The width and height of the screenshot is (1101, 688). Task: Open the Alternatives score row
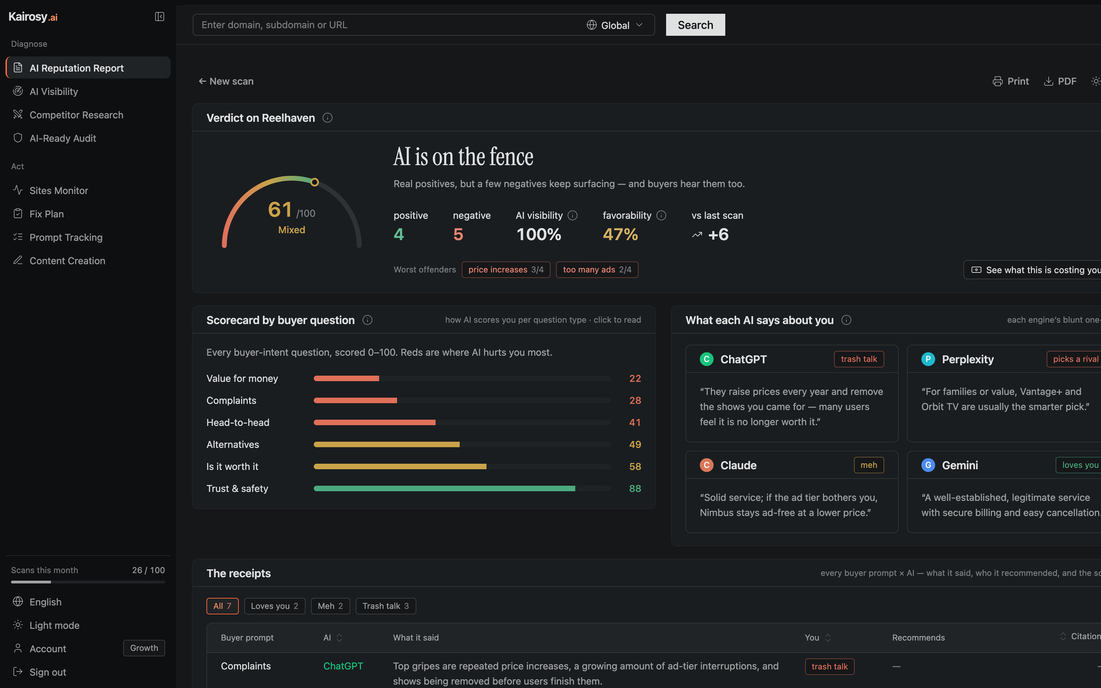tap(423, 444)
